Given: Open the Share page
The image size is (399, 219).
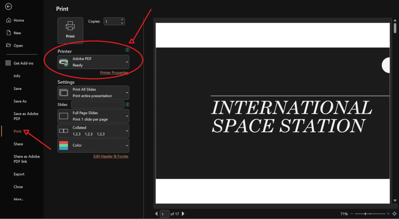Looking at the screenshot, I should pyautogui.click(x=18, y=144).
